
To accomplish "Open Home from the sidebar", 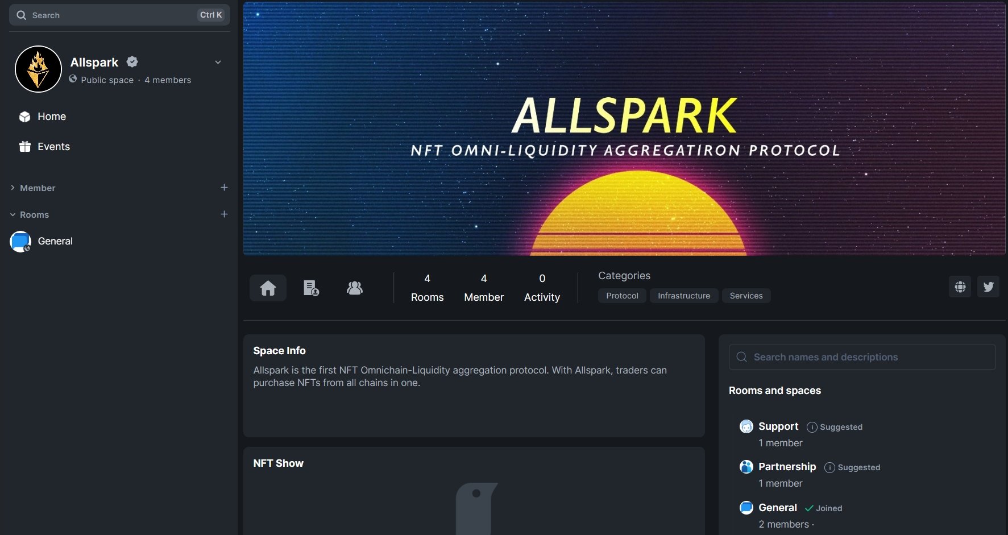I will coord(51,117).
